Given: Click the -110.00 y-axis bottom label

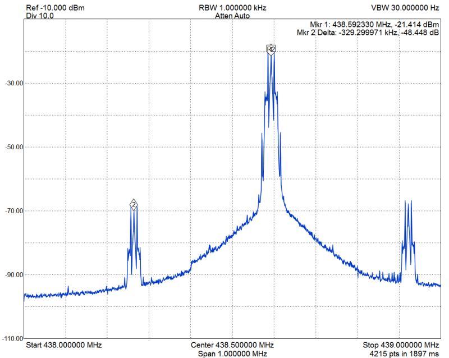Looking at the screenshot, I should point(12,339).
